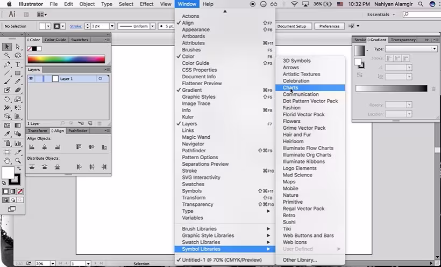Image resolution: width=441 pixels, height=267 pixels.
Task: Select the Lasso tool
Action: coord(18,55)
